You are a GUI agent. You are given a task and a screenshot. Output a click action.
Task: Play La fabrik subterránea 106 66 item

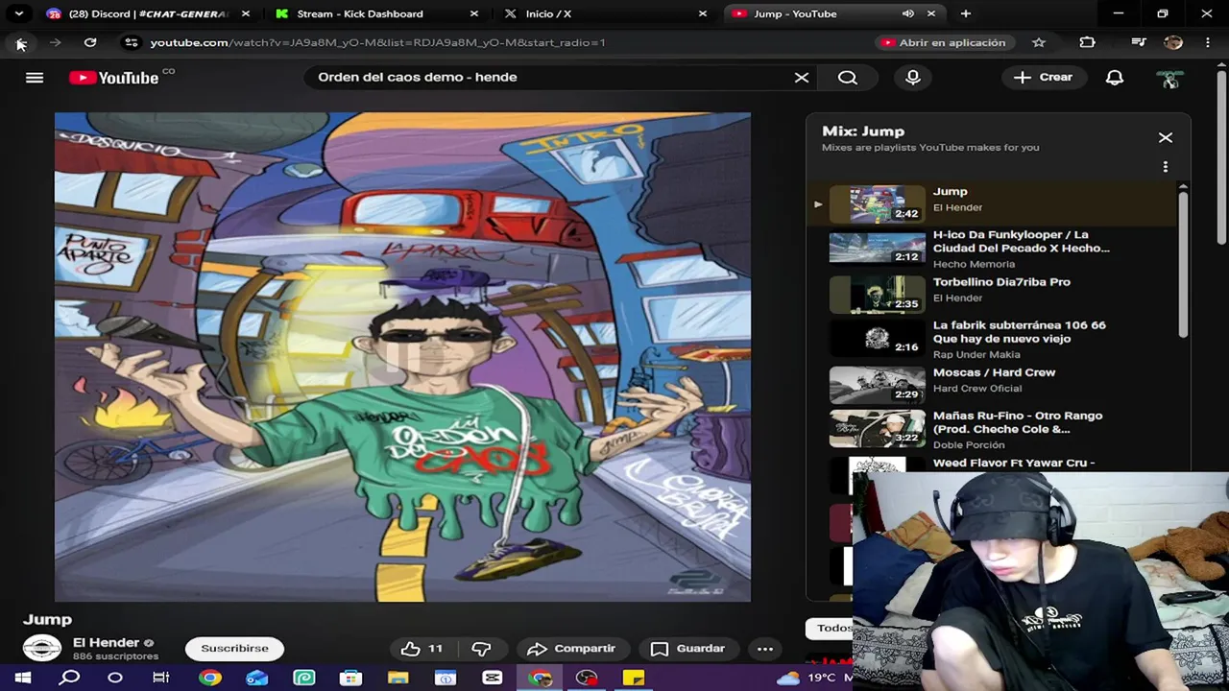pyautogui.click(x=994, y=339)
